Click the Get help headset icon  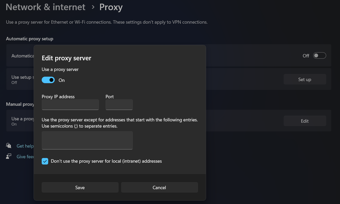coord(9,146)
